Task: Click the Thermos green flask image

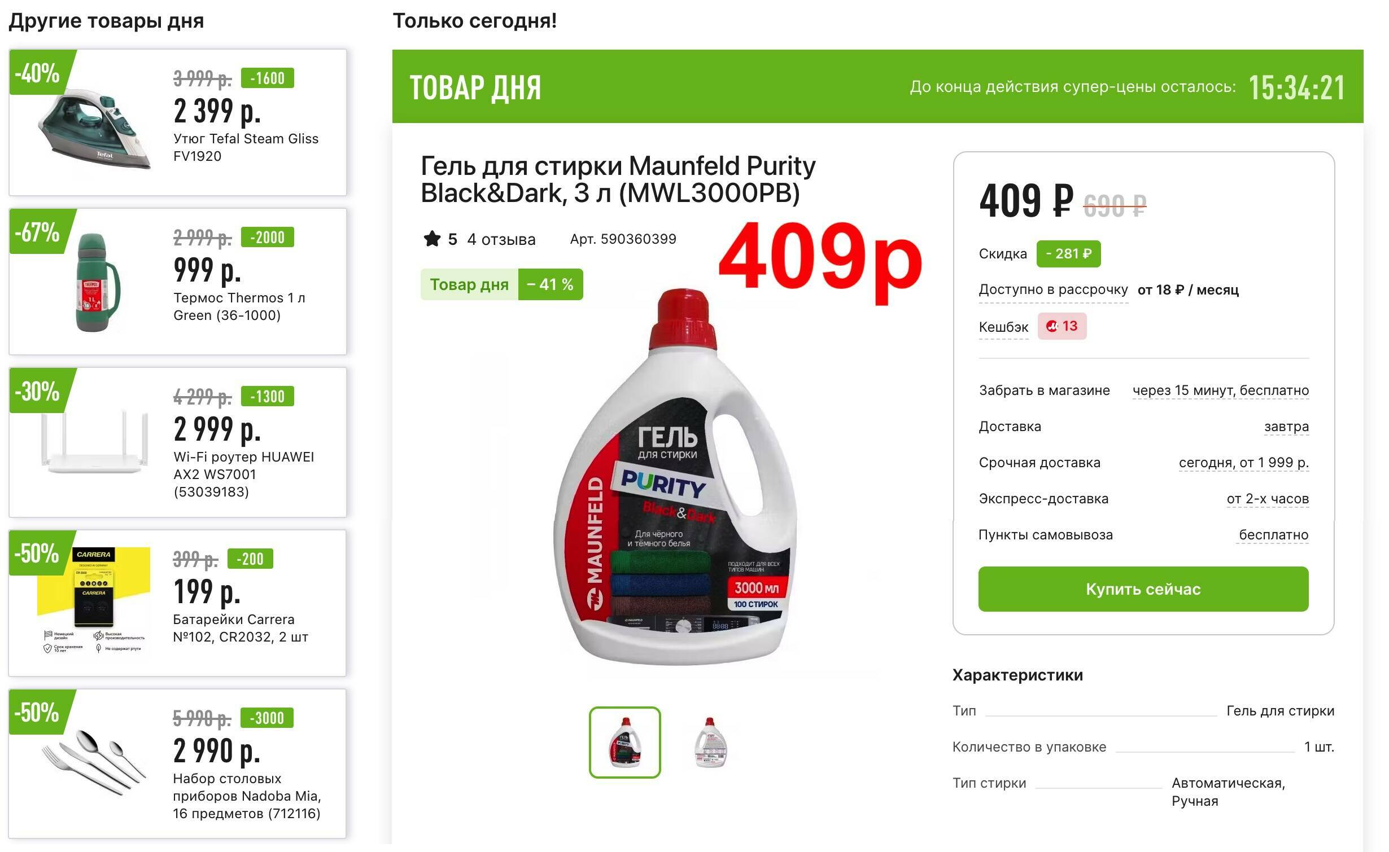Action: point(93,282)
